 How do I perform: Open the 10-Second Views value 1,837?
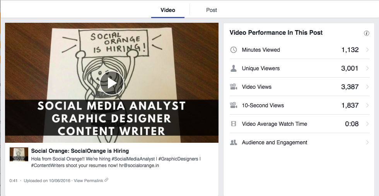350,105
